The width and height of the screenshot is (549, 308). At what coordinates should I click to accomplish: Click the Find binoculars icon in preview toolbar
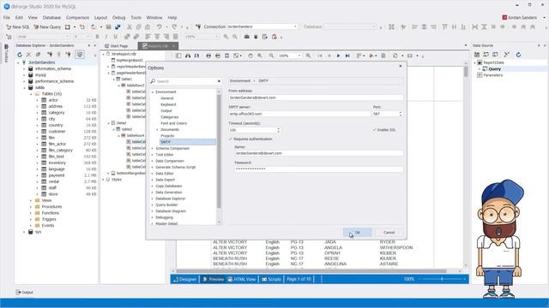pyautogui.click(x=188, y=56)
